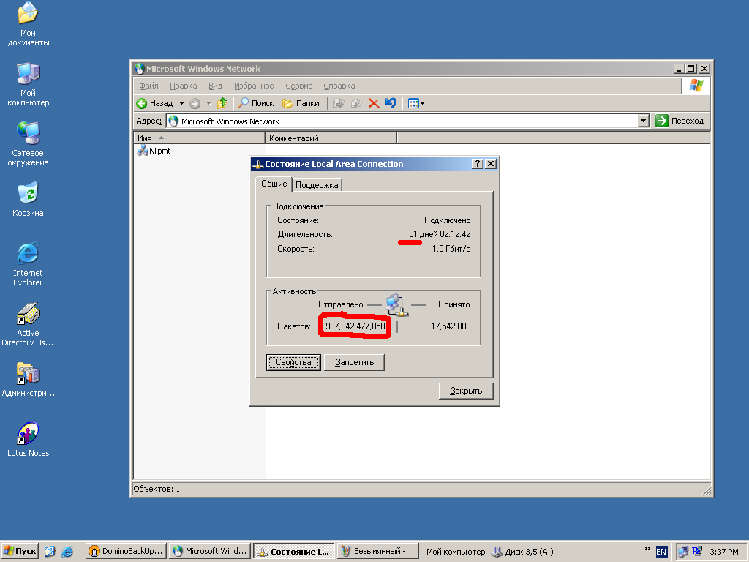This screenshot has height=562, width=749.
Task: Expand the Назад history dropdown arrow
Action: pyautogui.click(x=182, y=103)
